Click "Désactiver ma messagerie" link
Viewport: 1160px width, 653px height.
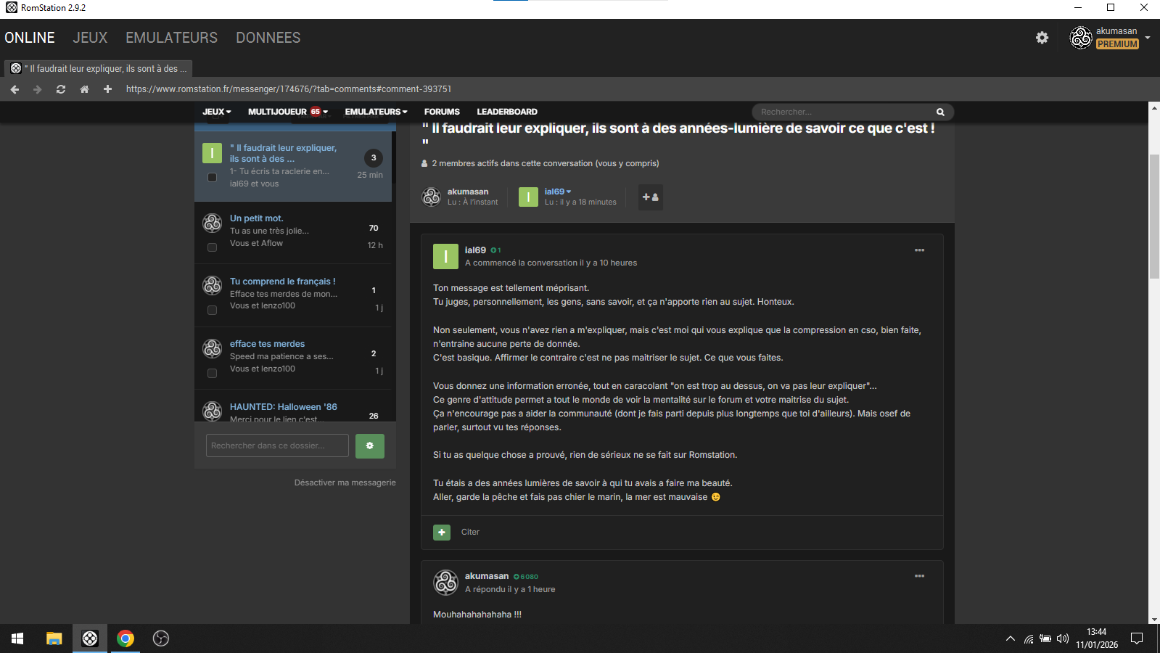tap(345, 482)
